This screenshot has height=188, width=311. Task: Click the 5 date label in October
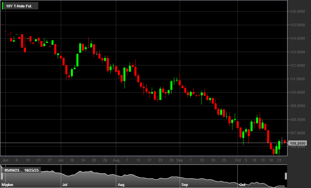click(x=246, y=160)
